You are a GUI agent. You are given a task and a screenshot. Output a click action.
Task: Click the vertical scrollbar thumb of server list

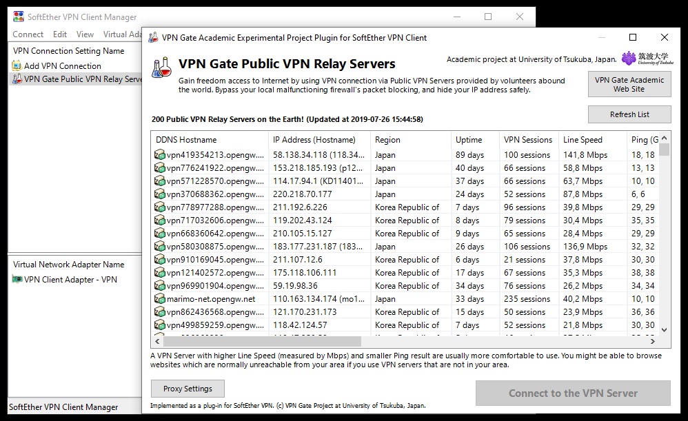(x=665, y=149)
